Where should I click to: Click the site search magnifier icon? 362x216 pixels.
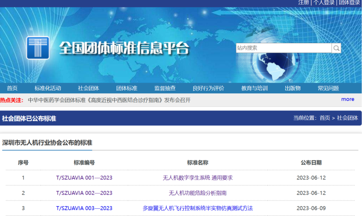(x=336, y=48)
